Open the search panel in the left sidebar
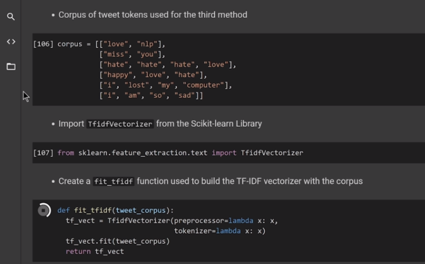Viewport: 425px width, 264px height. click(x=11, y=17)
